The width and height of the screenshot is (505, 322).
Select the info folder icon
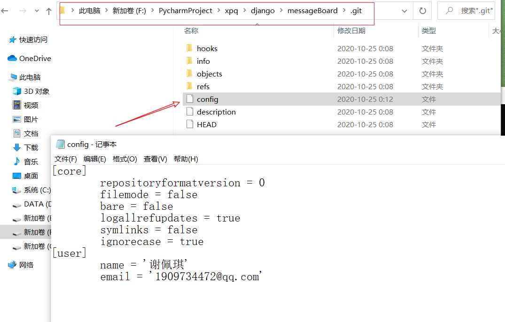pos(189,61)
